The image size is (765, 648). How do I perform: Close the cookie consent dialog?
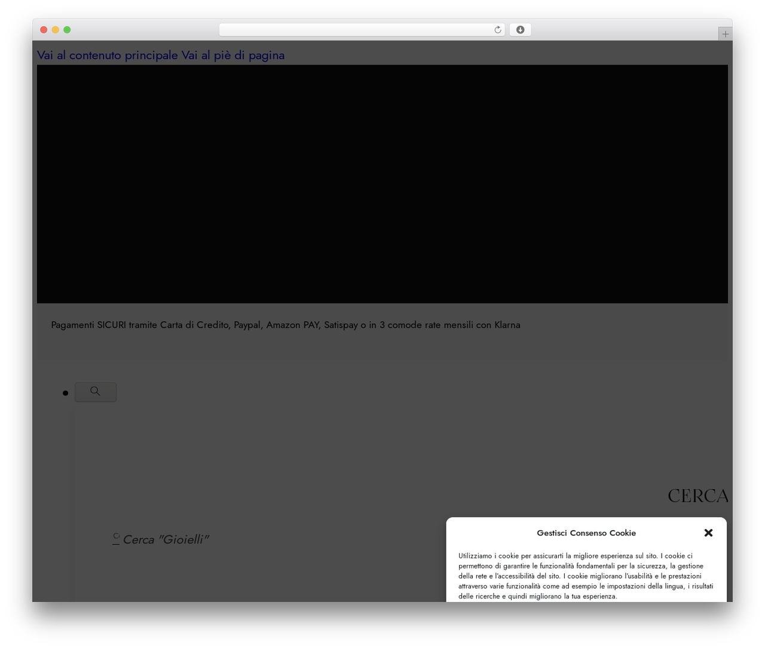click(708, 533)
